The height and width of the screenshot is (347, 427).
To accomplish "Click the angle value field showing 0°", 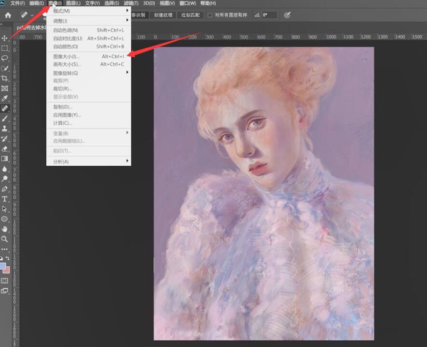I will (x=270, y=15).
